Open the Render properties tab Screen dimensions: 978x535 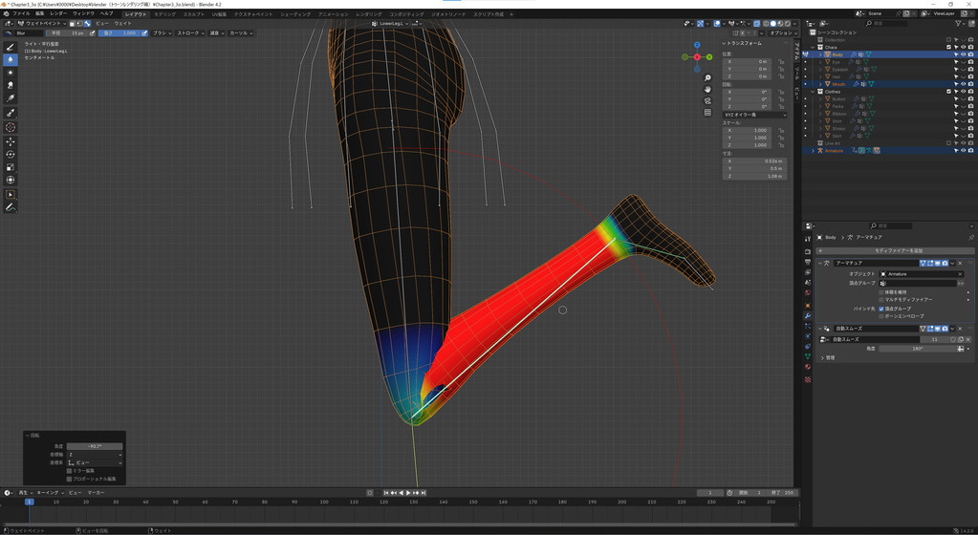coord(808,251)
